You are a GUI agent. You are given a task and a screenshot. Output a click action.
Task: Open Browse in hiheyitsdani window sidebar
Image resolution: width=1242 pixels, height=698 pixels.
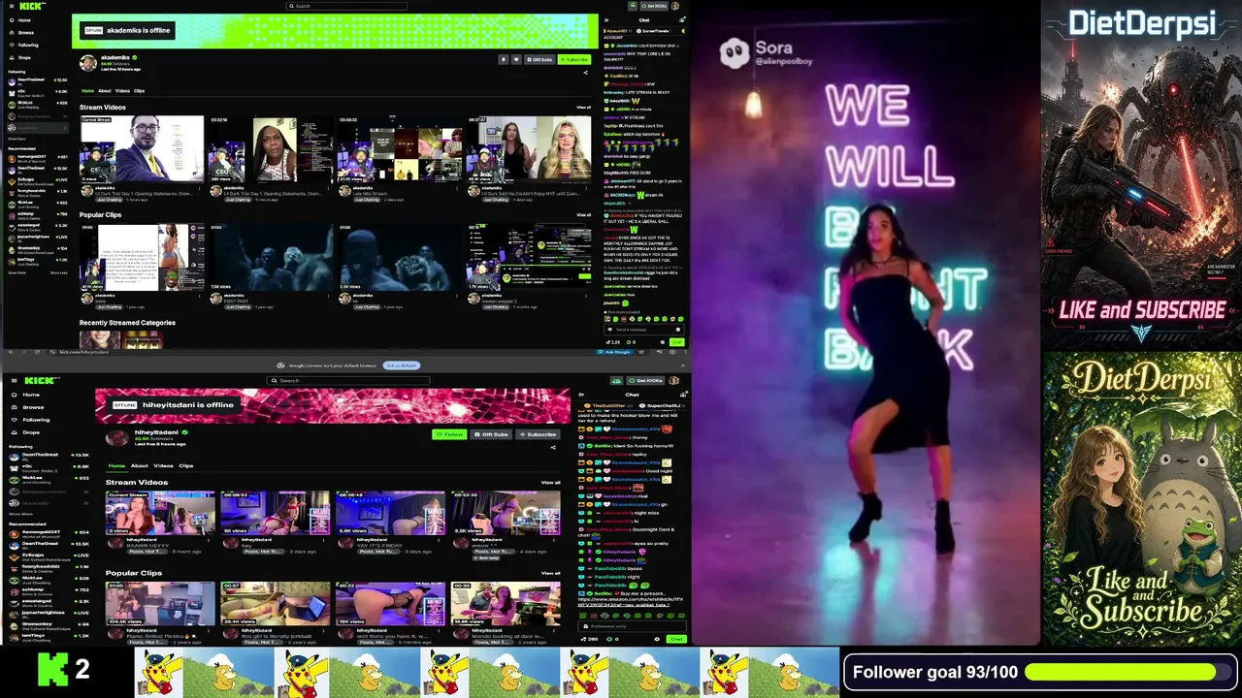29,407
